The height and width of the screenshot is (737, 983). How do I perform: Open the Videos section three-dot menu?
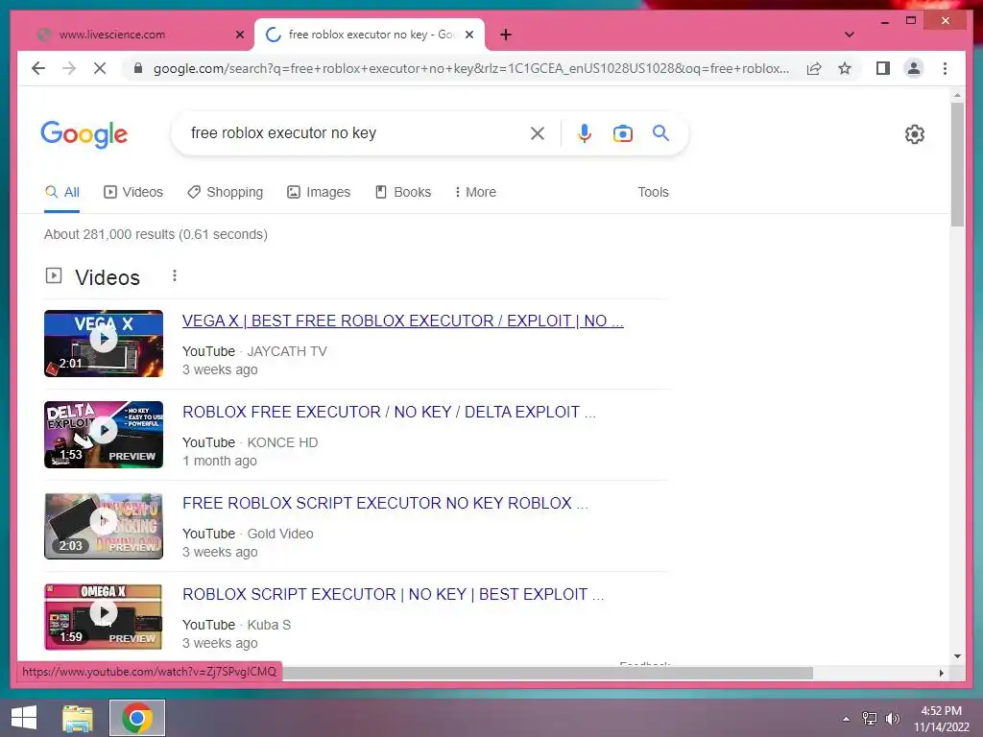175,275
